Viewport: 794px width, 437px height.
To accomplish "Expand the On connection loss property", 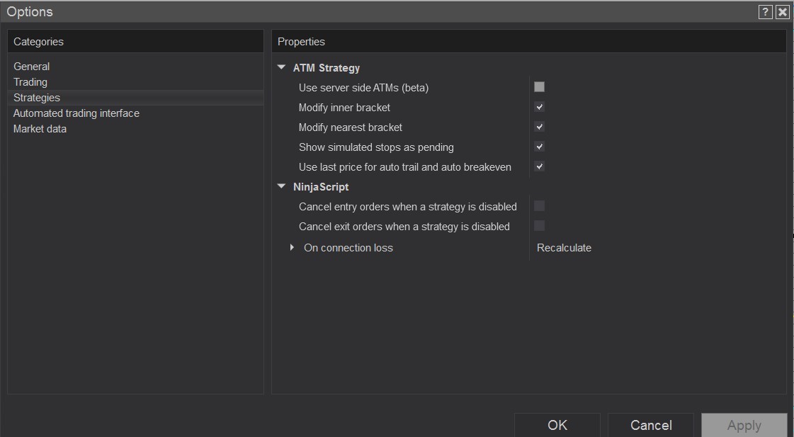I will point(292,248).
